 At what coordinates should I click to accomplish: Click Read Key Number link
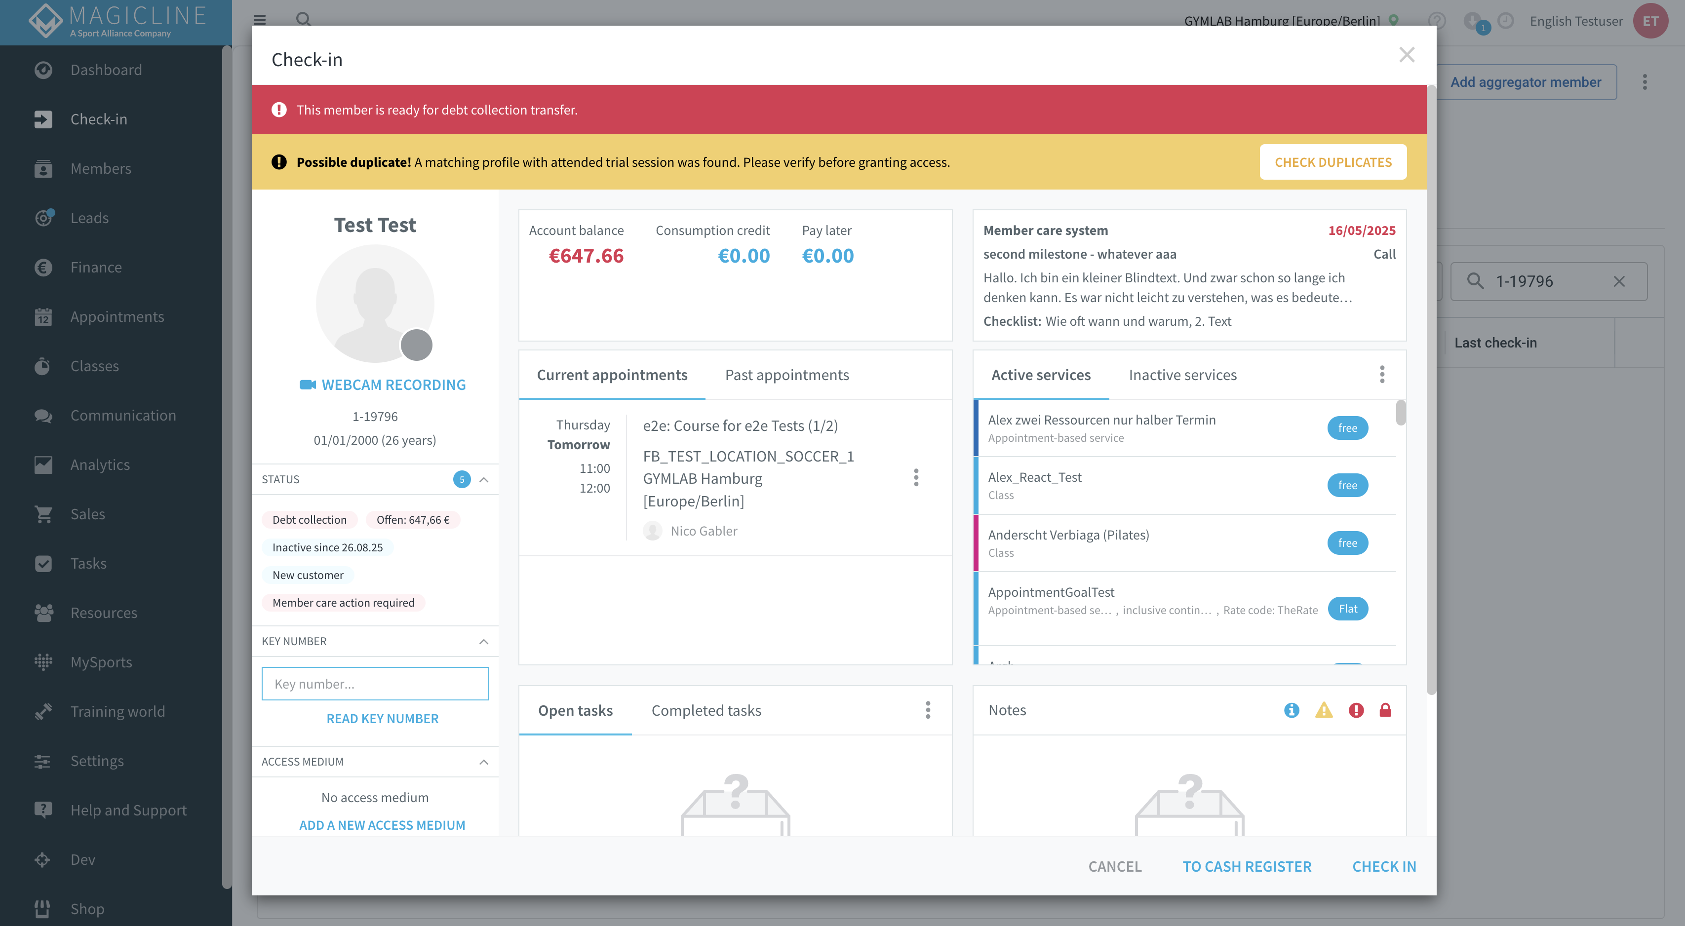click(x=383, y=719)
